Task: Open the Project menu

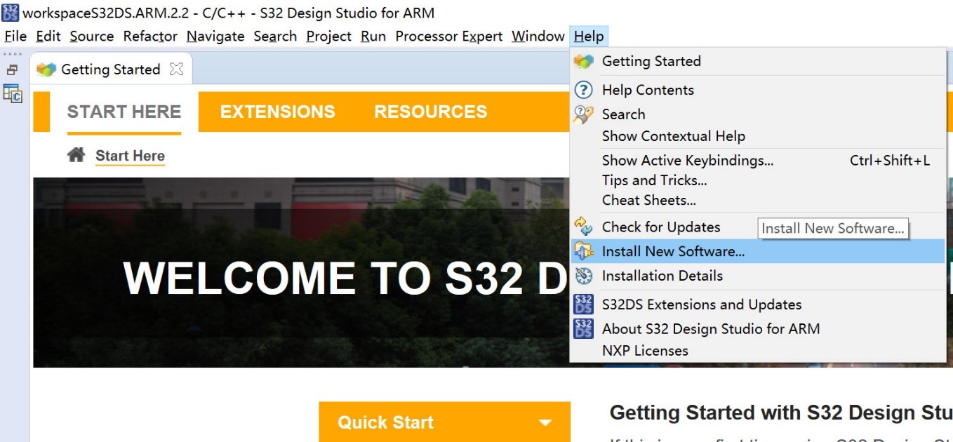Action: coord(328,36)
